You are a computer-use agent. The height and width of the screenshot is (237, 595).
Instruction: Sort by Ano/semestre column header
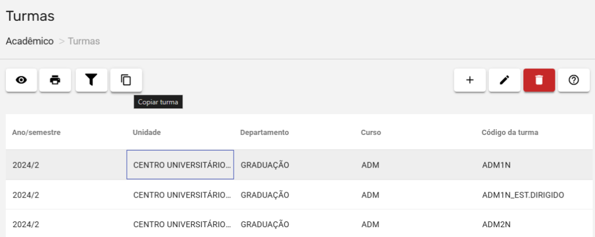[x=37, y=133]
